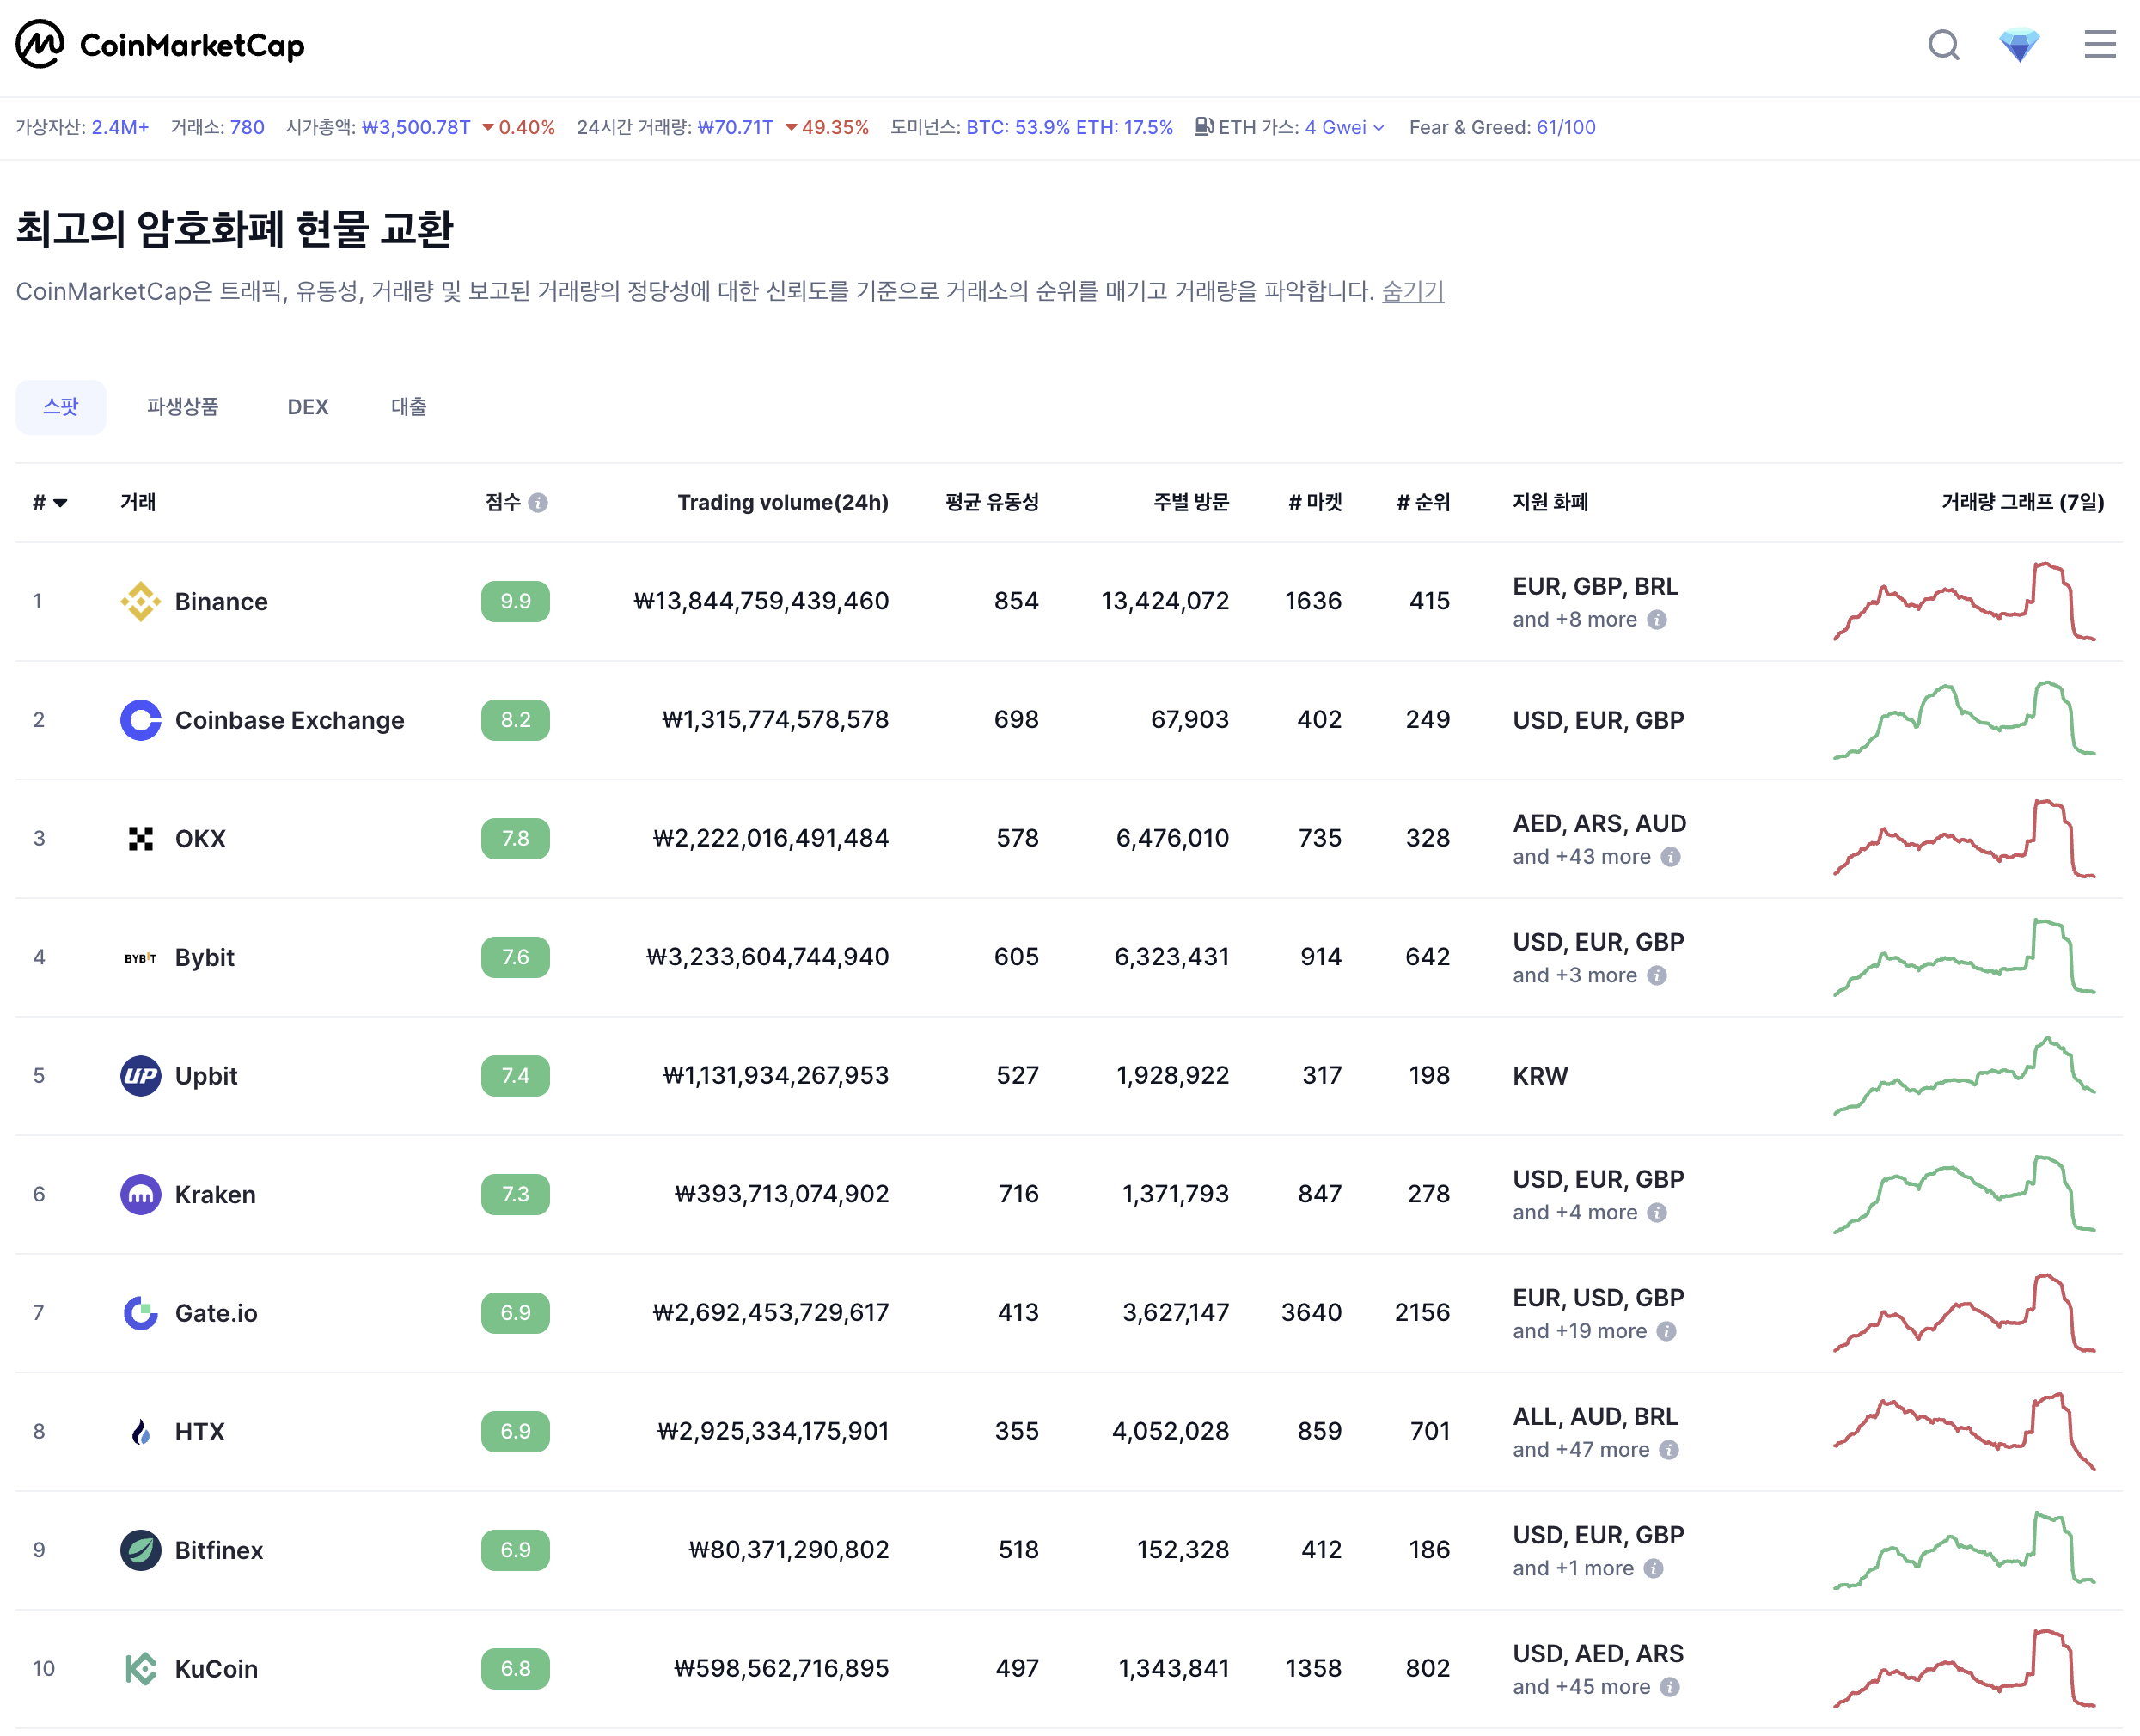Image resolution: width=2140 pixels, height=1736 pixels.
Task: Click info icon beside HTX 'and +47 more'
Action: click(x=1669, y=1449)
